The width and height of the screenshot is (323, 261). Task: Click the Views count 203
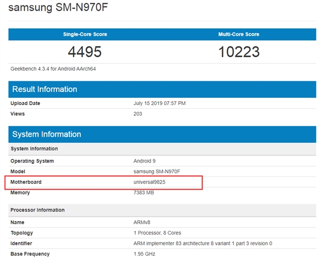(138, 114)
